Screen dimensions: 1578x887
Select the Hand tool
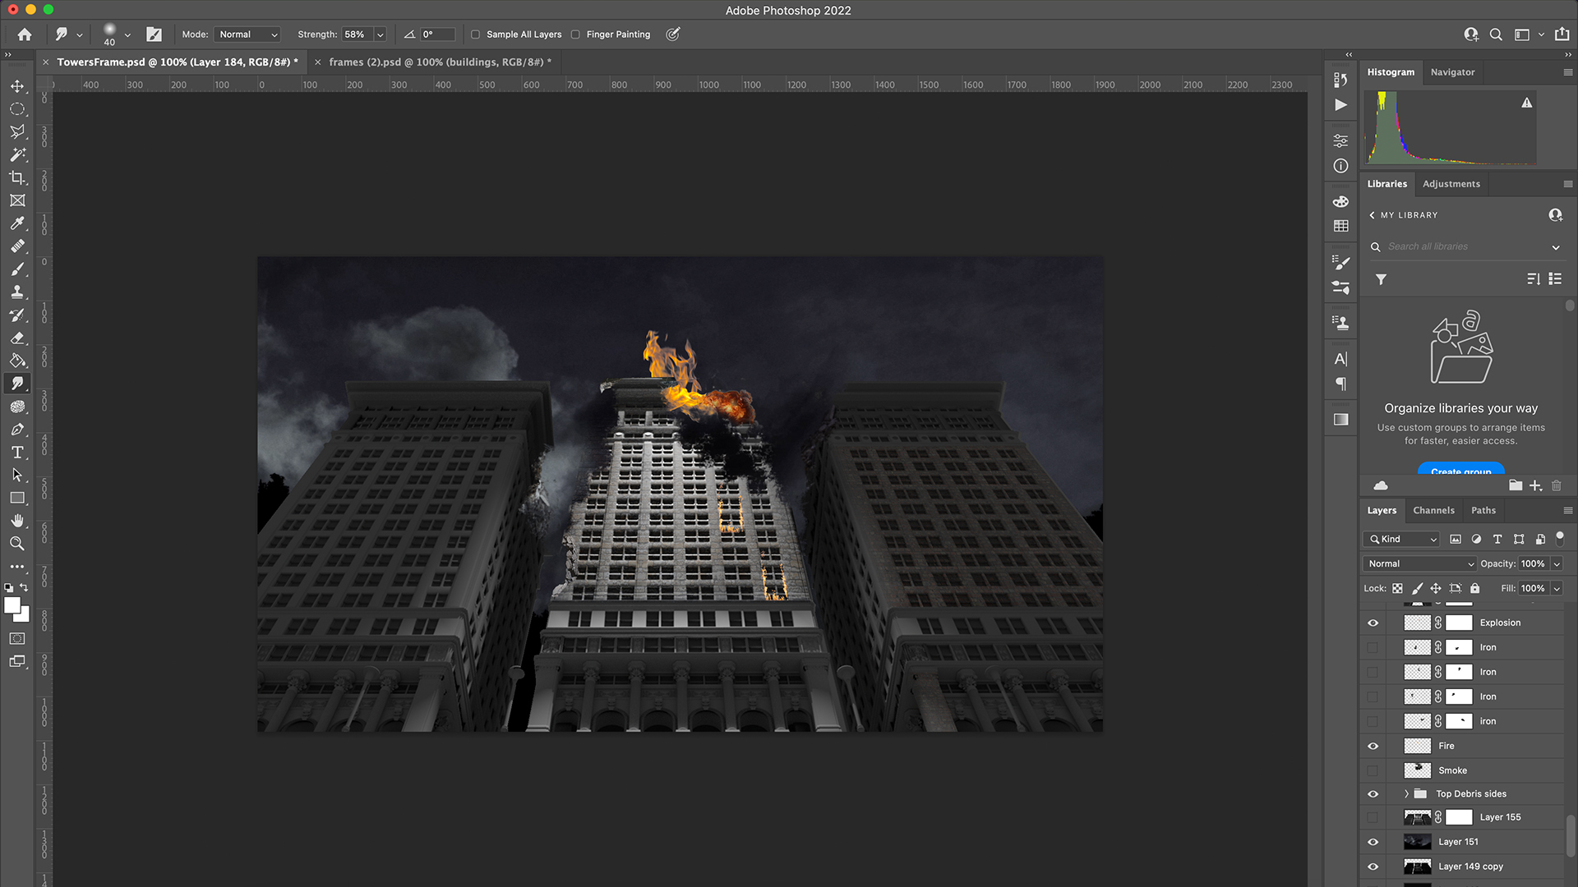(17, 521)
